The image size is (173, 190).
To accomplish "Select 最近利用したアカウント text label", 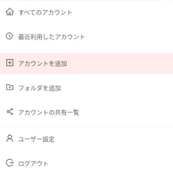I will point(51,37).
